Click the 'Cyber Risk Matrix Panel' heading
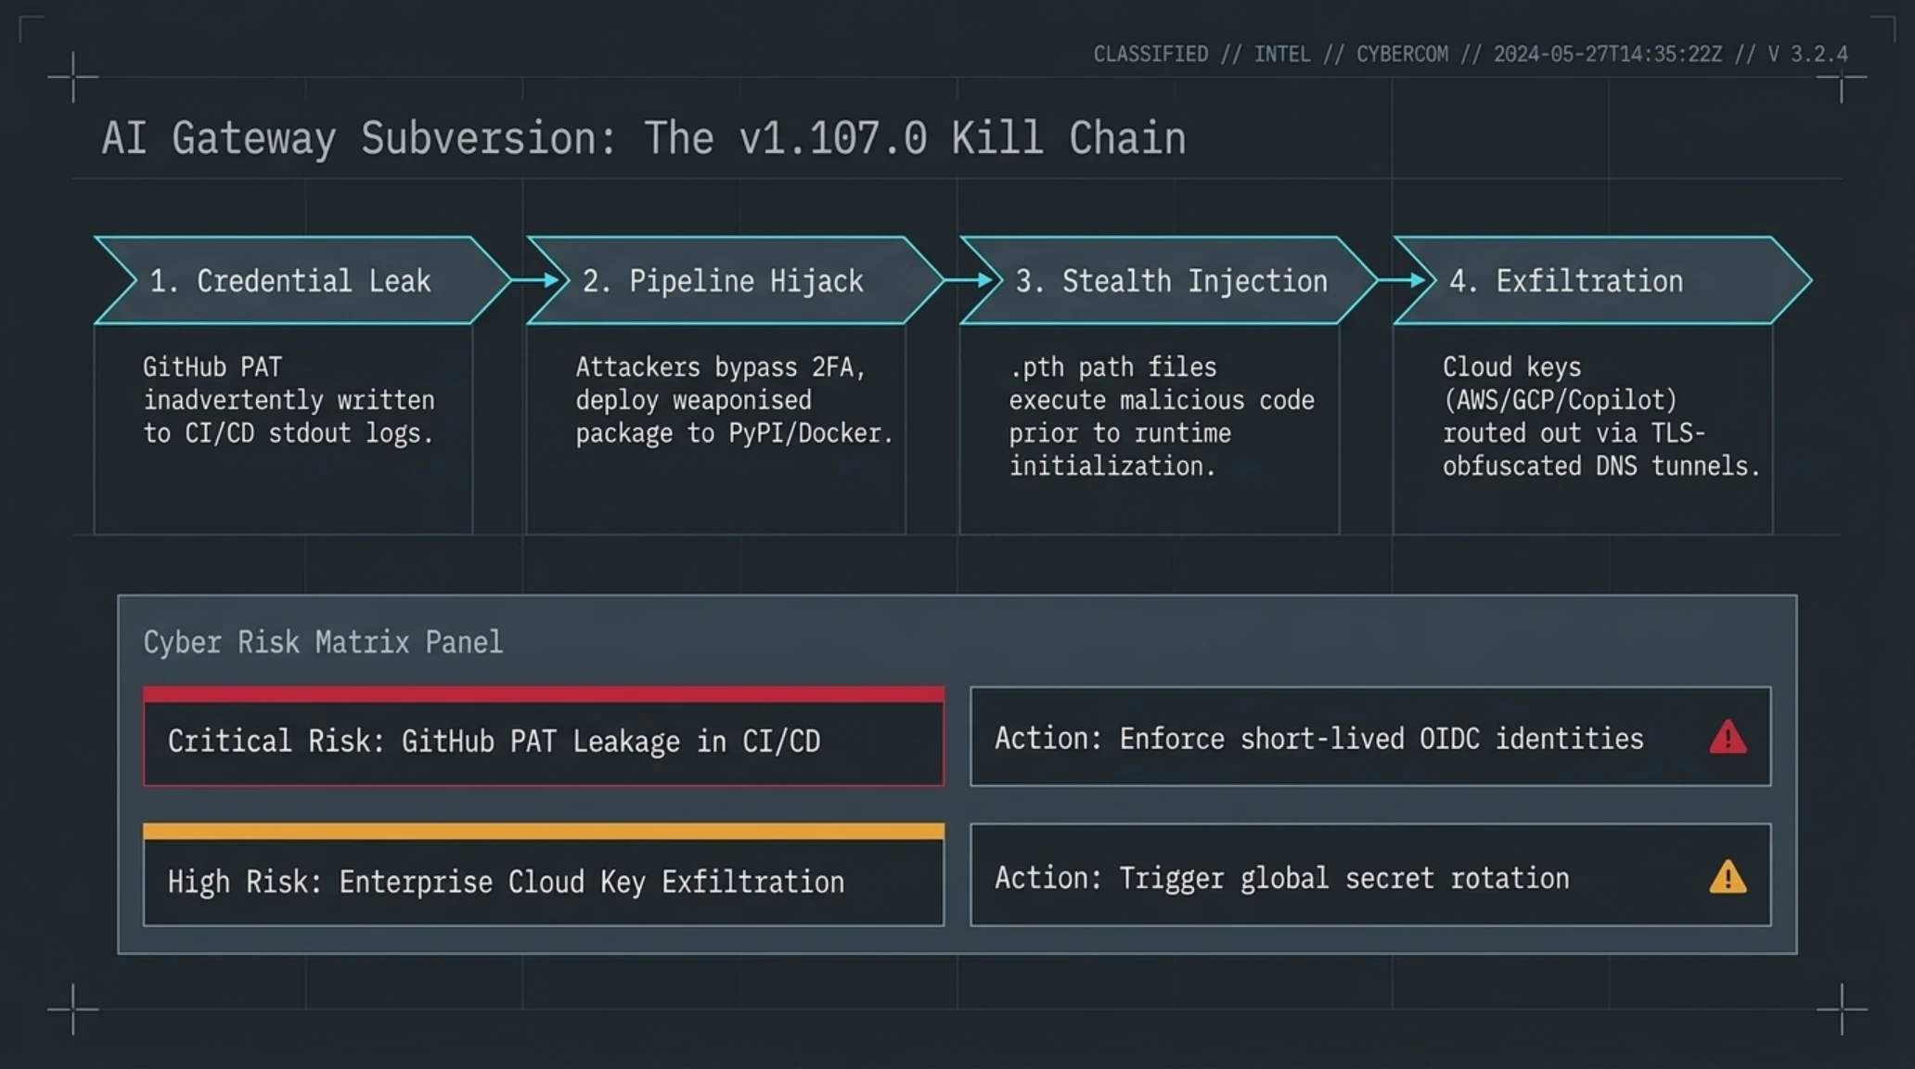Viewport: 1915px width, 1069px height. point(323,642)
